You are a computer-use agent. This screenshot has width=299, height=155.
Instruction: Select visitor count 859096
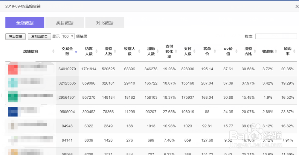pyautogui.click(x=89, y=83)
